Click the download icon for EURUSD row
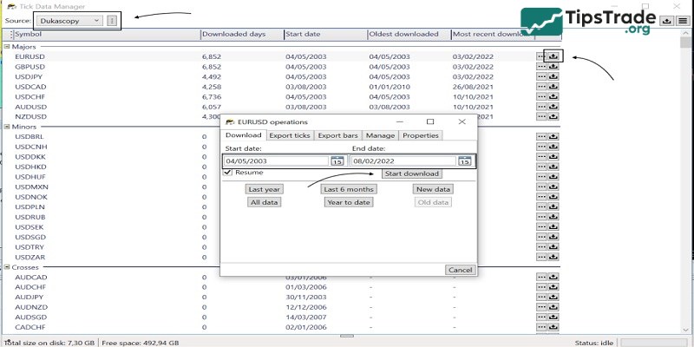 point(554,56)
